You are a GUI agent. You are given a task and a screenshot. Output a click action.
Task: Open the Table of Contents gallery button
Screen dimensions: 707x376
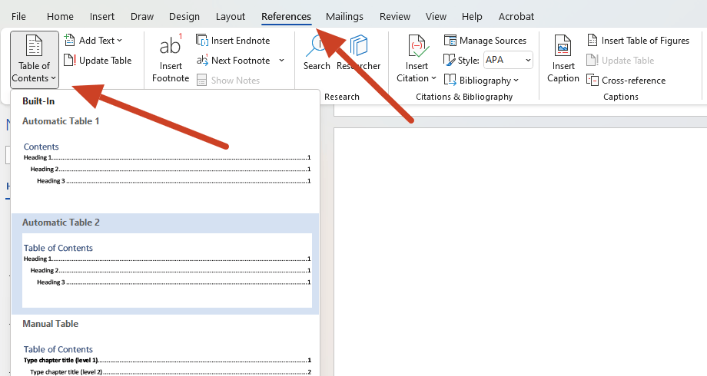tap(35, 59)
